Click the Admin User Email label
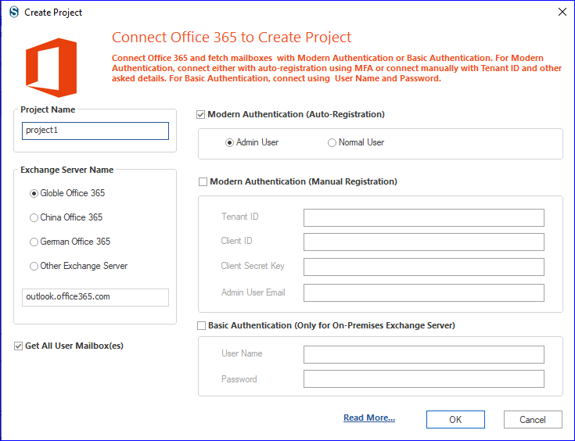This screenshot has width=575, height=441. coord(253,292)
